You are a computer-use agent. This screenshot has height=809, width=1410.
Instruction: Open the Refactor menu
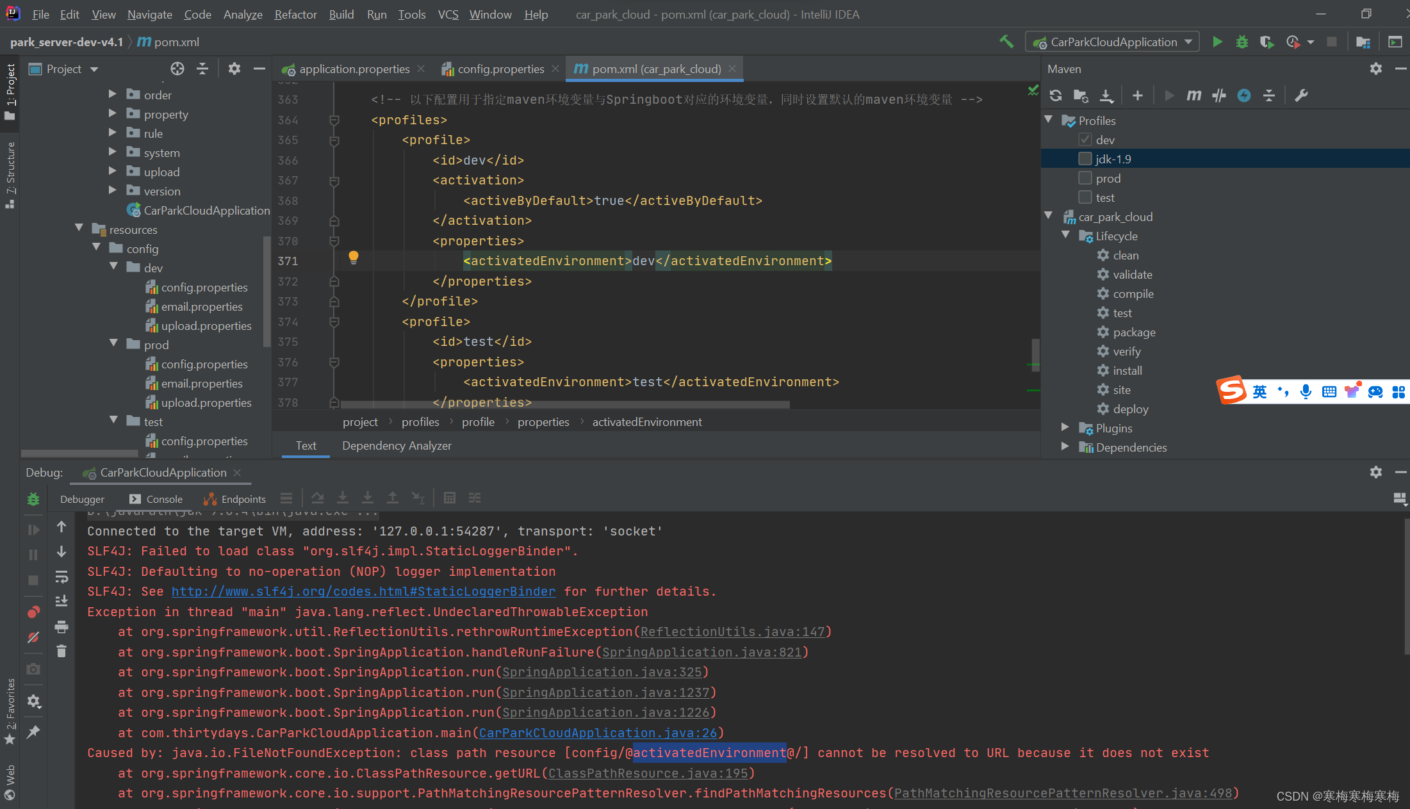[295, 14]
